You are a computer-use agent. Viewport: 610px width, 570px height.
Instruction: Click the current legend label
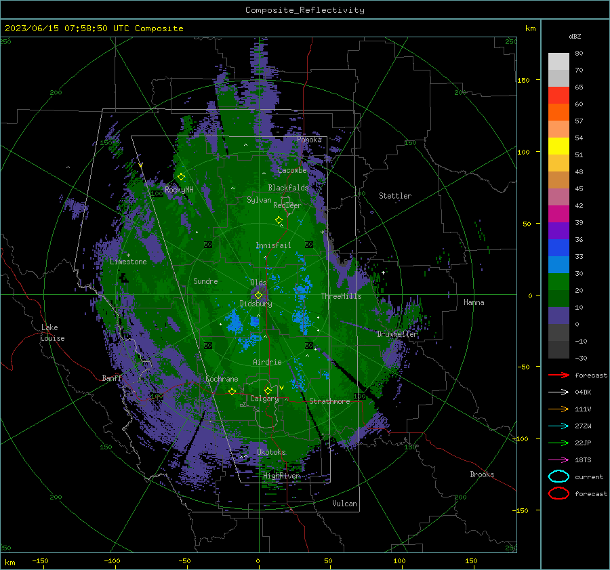click(x=589, y=476)
